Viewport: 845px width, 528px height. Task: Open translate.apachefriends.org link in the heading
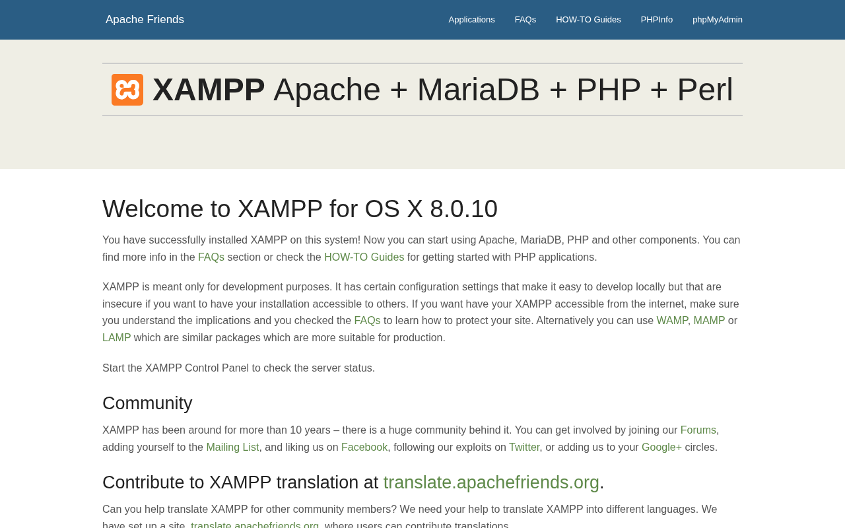pos(491,482)
